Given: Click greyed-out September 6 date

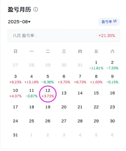Looking at the screenshot, I should (112, 135).
